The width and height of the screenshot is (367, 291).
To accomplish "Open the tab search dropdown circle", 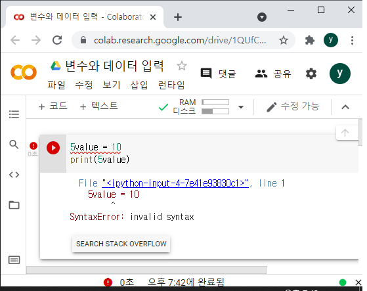I will click(x=262, y=17).
